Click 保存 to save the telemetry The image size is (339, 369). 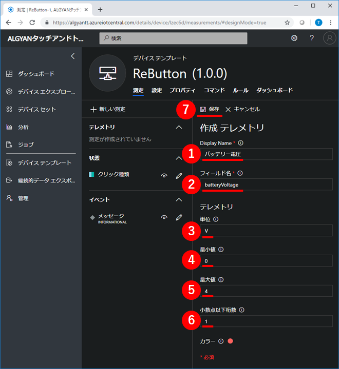pos(210,109)
